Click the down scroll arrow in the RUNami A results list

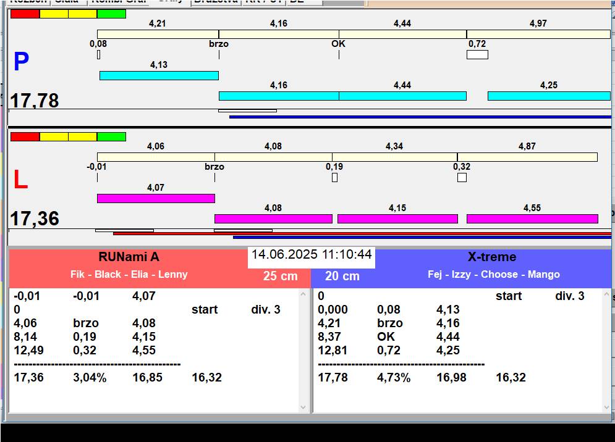(303, 407)
